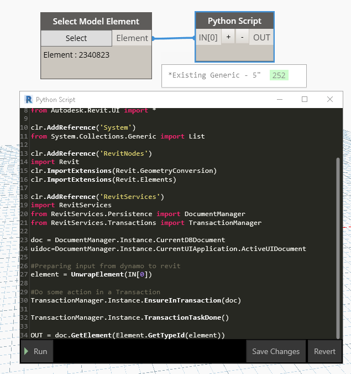The height and width of the screenshot is (374, 351).
Task: Click line 27 element = UnwrapElement(IN[0])
Action: tap(91, 274)
